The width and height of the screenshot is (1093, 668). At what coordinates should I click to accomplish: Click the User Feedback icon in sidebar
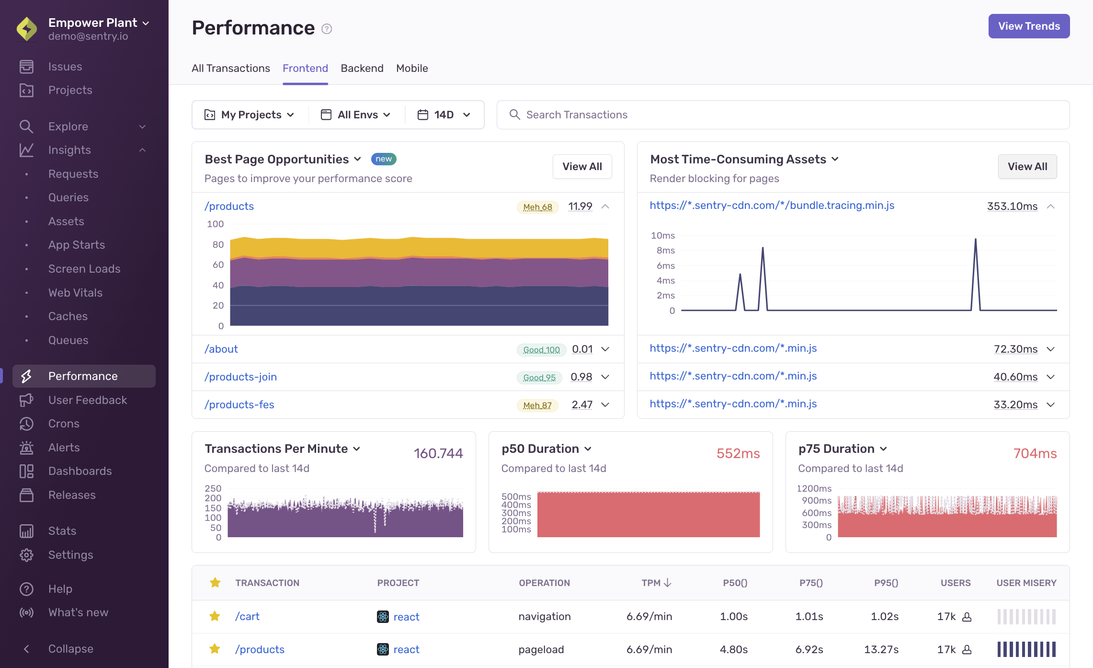(27, 399)
